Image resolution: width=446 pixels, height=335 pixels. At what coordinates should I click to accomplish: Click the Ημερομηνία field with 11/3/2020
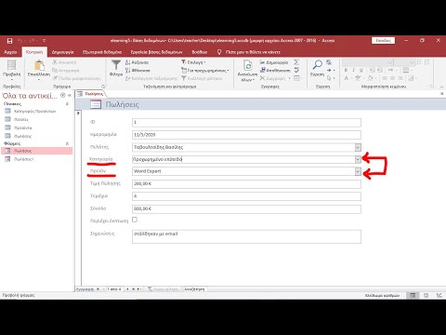pyautogui.click(x=246, y=135)
